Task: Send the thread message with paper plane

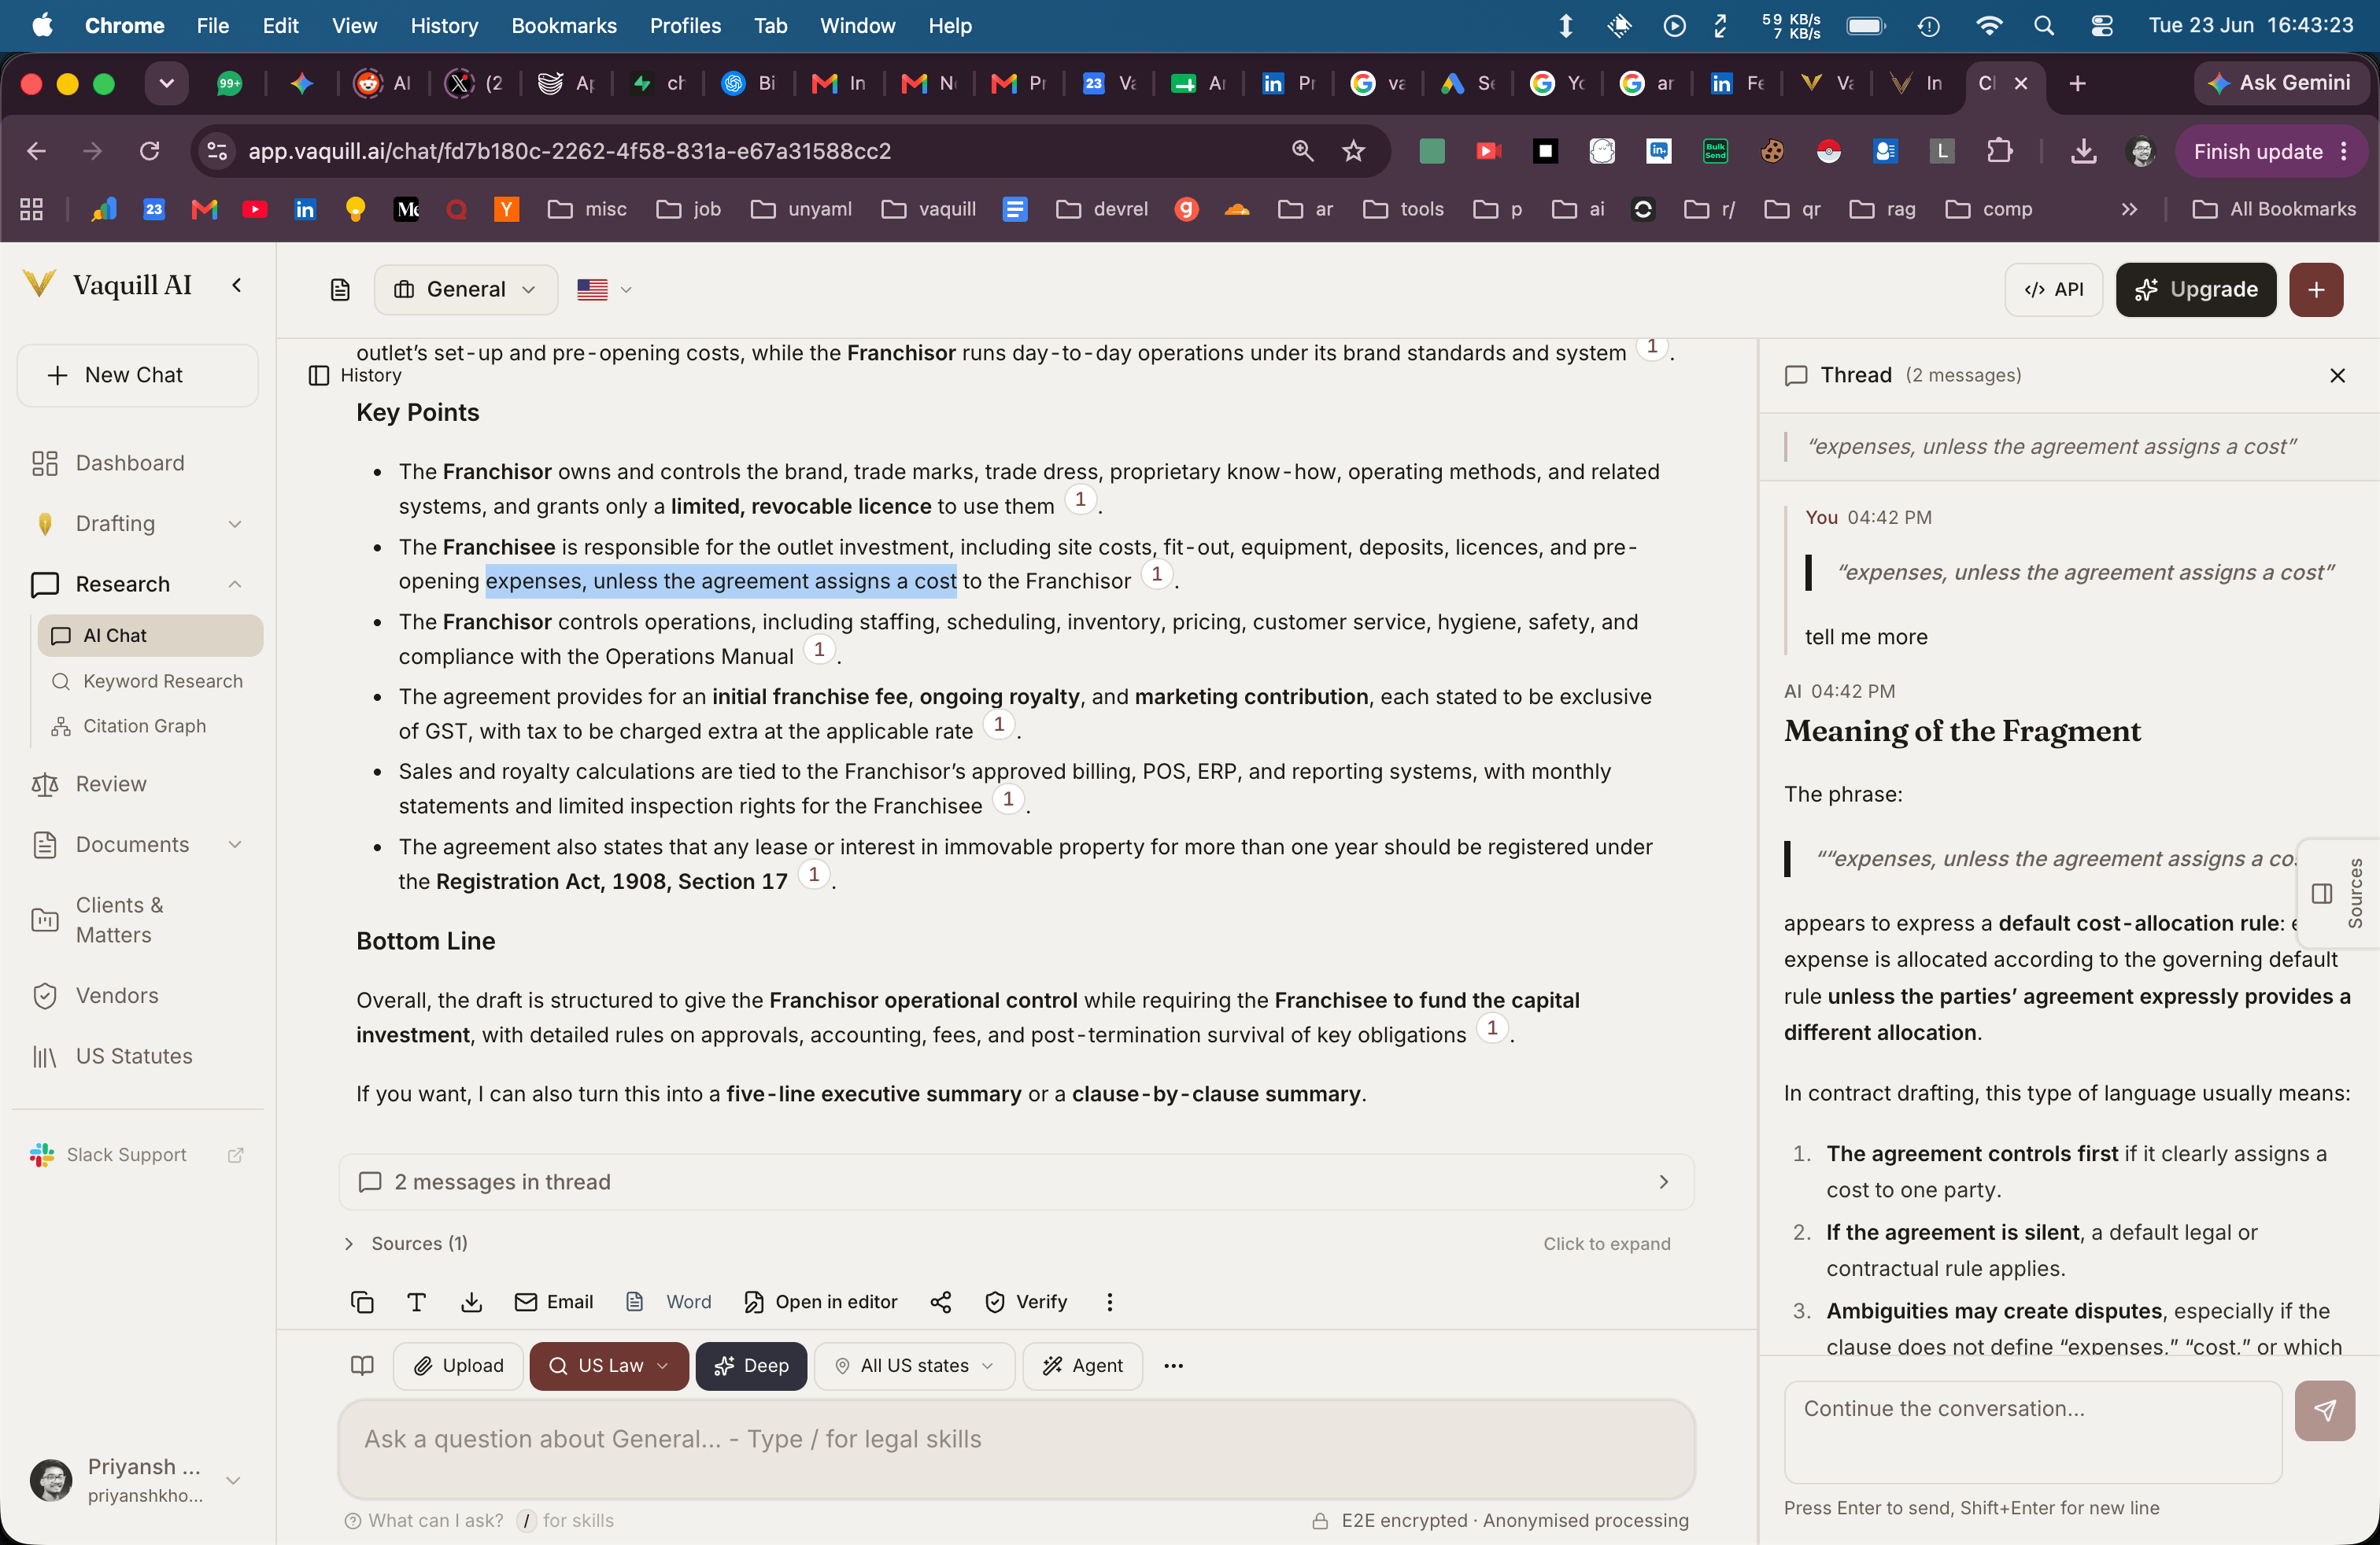Action: pyautogui.click(x=2324, y=1410)
